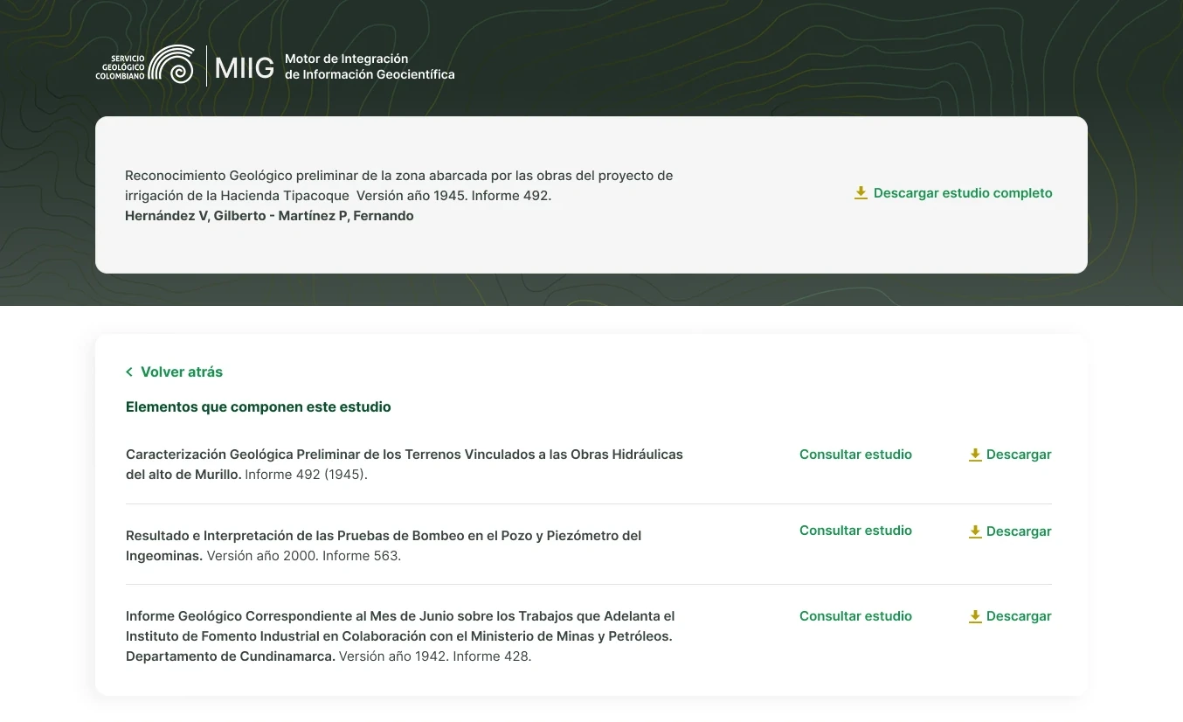Click the text Versión año 2000. Informe 563.

click(x=304, y=556)
